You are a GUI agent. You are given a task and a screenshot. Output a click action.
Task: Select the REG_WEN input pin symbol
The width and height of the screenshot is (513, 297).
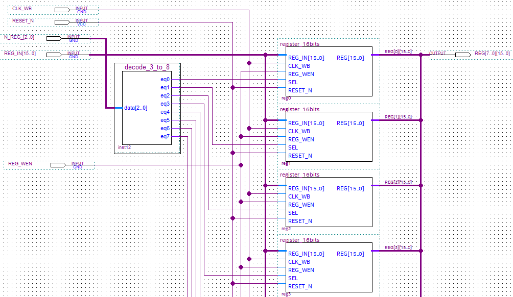pos(58,165)
